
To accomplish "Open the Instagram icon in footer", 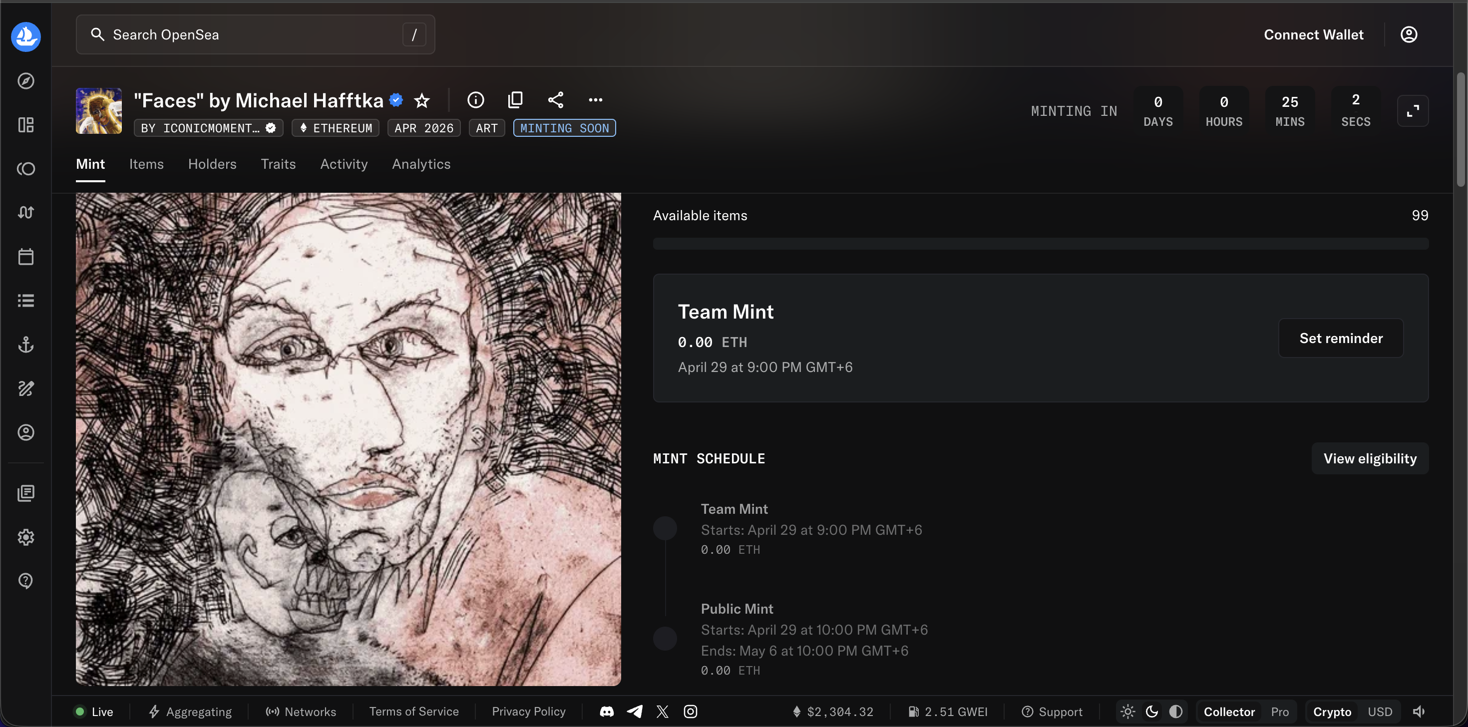I will point(690,712).
